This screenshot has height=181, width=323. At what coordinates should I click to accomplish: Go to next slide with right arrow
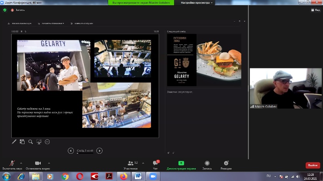99,150
